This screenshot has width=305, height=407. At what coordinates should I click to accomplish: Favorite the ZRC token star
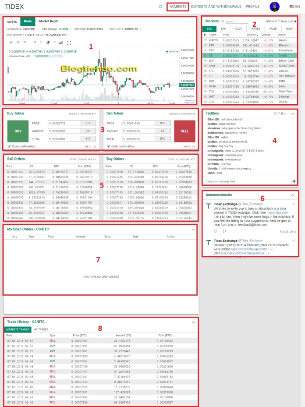pyautogui.click(x=206, y=102)
